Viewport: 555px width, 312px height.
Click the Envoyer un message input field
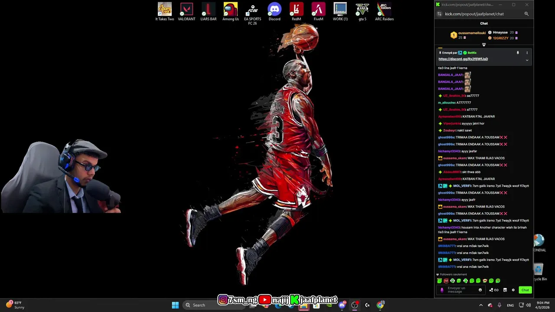(x=462, y=290)
